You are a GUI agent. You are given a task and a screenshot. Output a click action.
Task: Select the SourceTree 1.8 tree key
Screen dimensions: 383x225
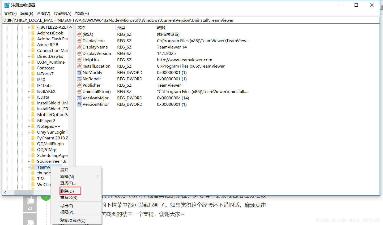coord(52,161)
